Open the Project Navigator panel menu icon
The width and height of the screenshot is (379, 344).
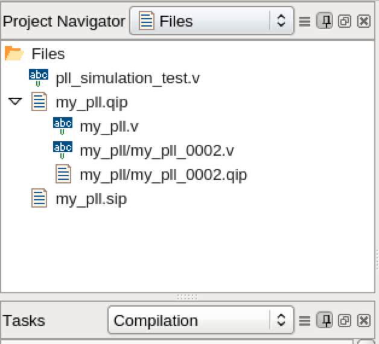coord(305,22)
